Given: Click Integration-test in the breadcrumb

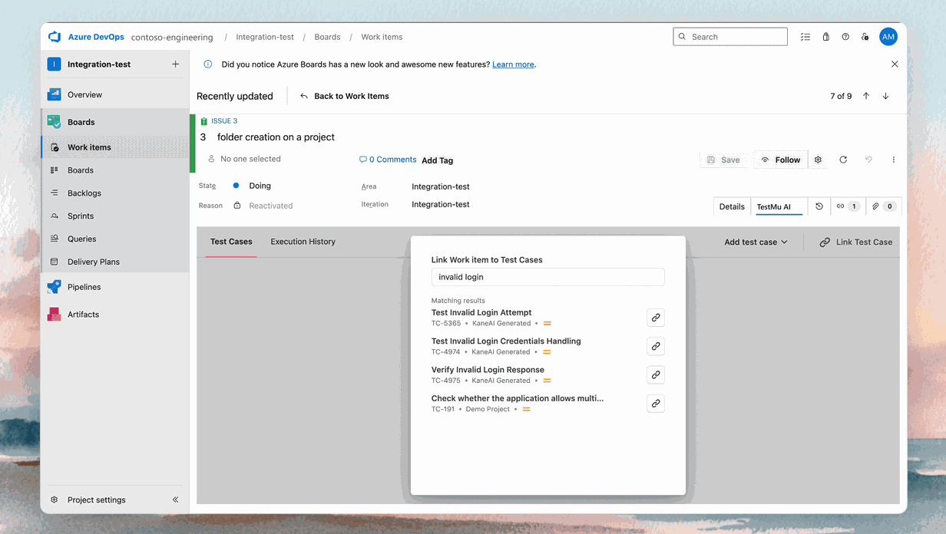Looking at the screenshot, I should pyautogui.click(x=265, y=37).
